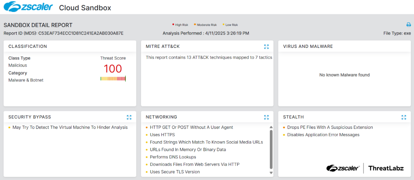
Task: Open 'May Try To Detect The Virtual Machine' item
Action: [x=70, y=128]
